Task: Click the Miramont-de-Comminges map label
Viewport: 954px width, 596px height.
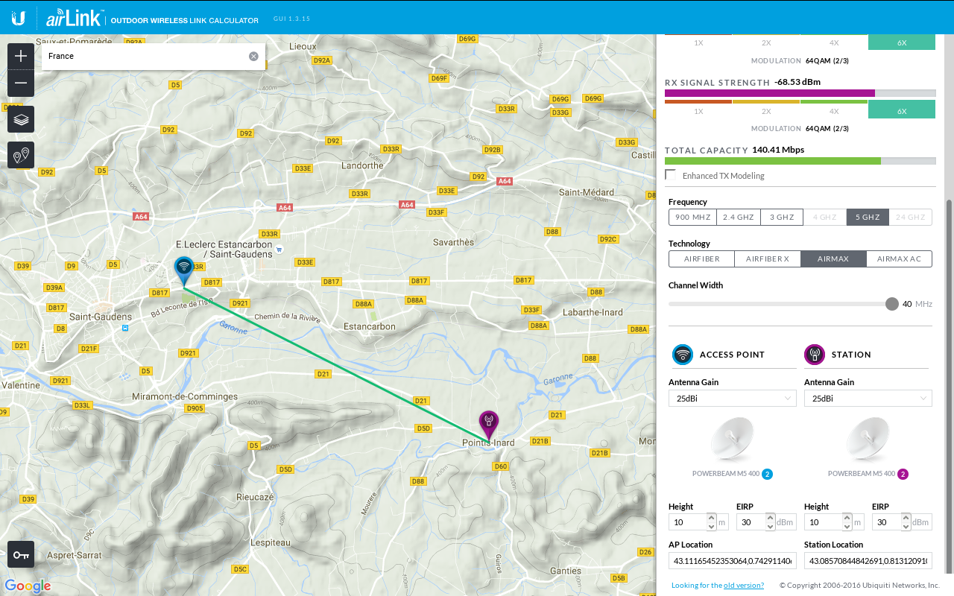Action: pos(185,397)
